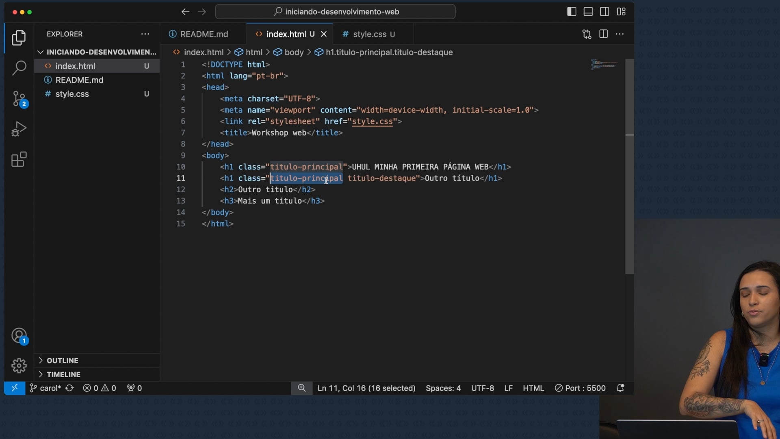Open the Manage gear menu
Screen dimensions: 780x439
click(x=19, y=365)
